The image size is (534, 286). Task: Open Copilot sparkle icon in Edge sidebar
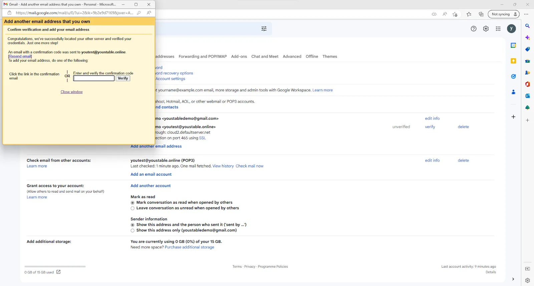(527, 38)
